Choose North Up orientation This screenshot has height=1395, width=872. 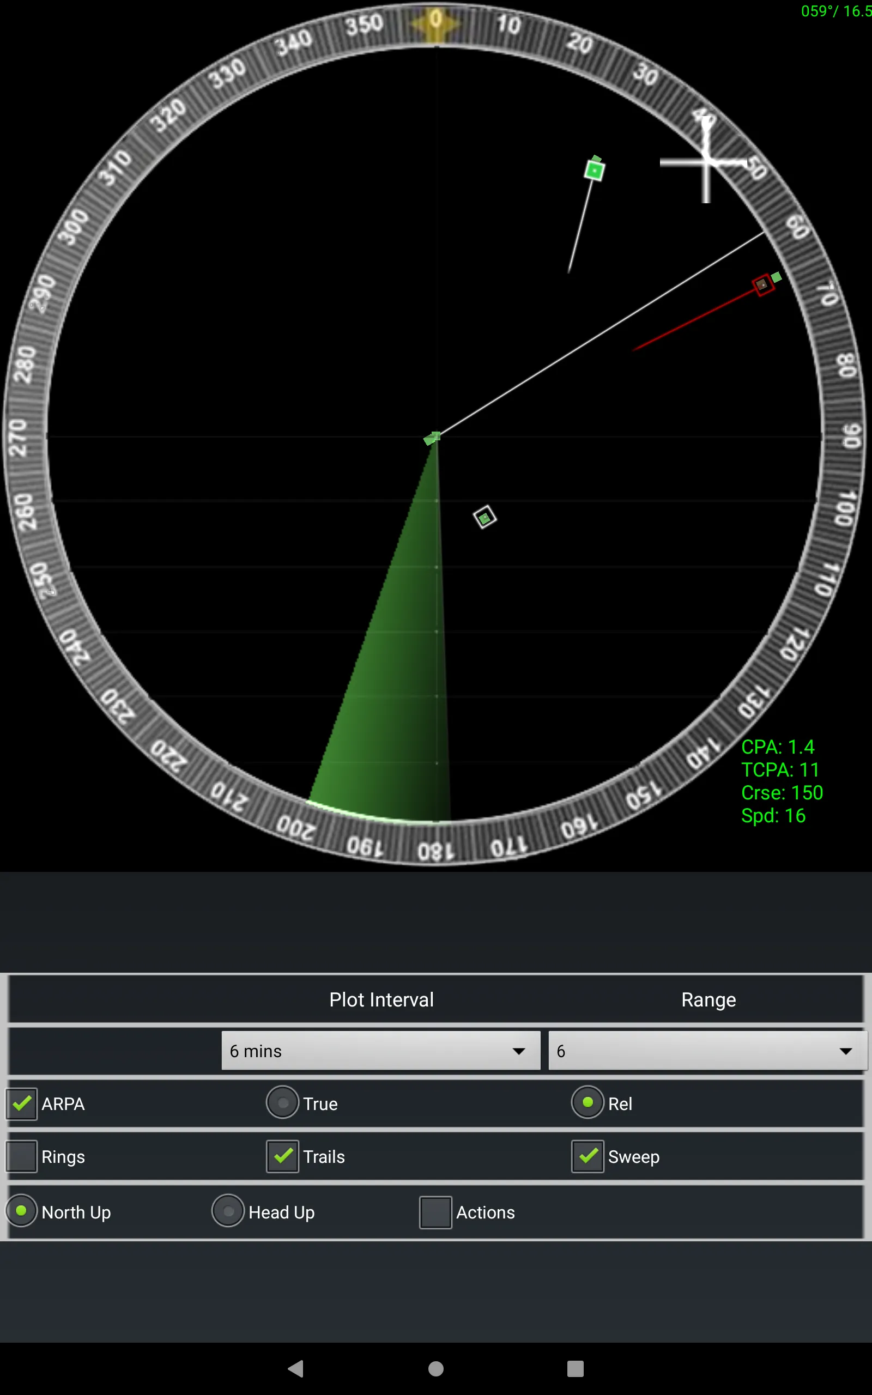coord(21,1210)
